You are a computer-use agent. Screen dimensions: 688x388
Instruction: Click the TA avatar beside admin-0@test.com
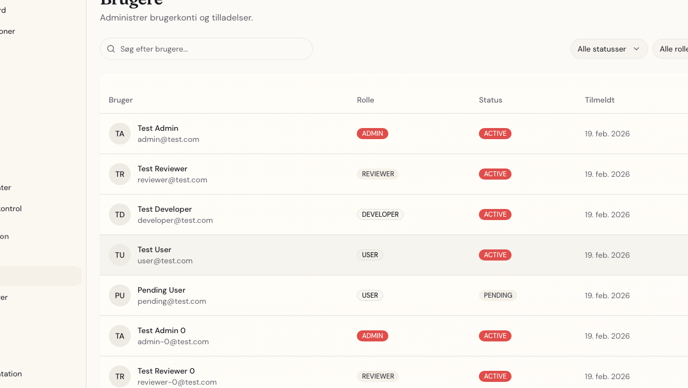pos(120,336)
